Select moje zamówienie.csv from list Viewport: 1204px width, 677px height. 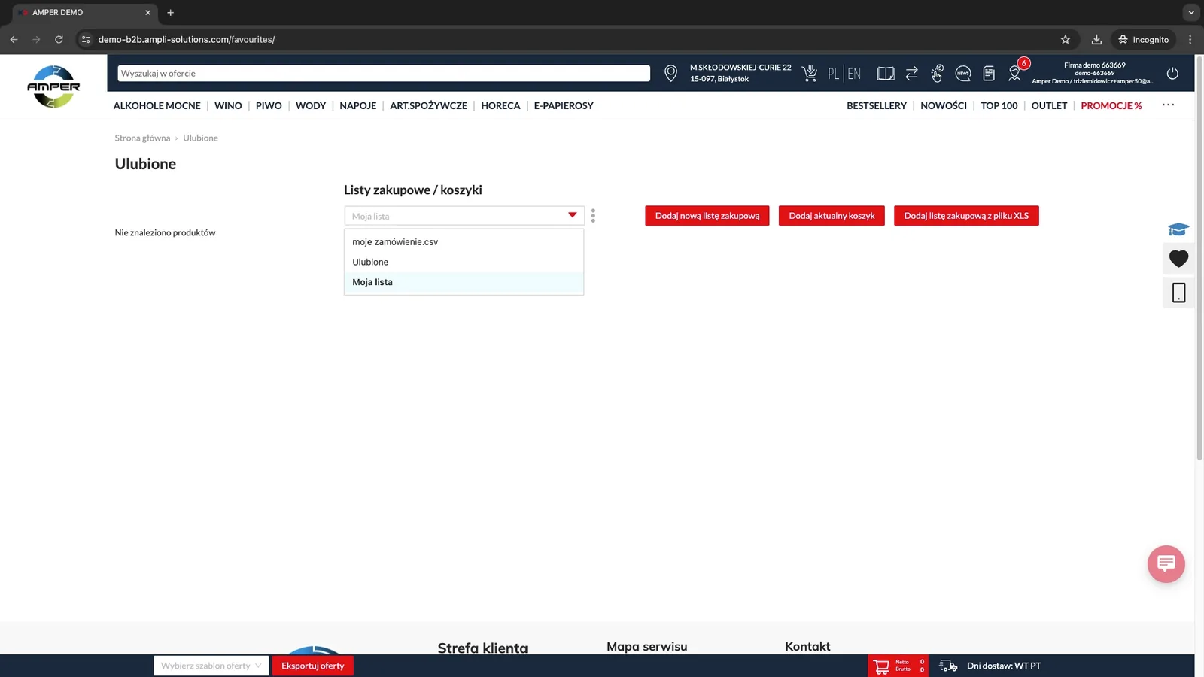pyautogui.click(x=464, y=242)
